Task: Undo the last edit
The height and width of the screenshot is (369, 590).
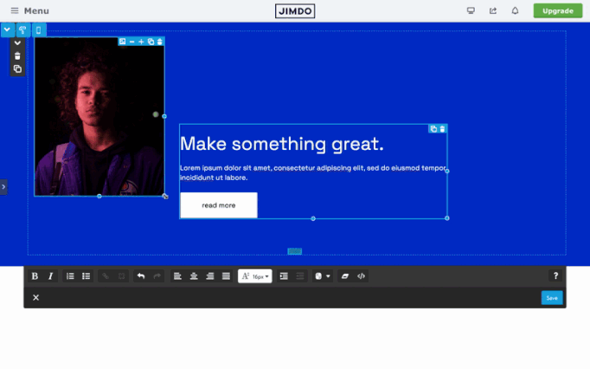Action: tap(141, 276)
